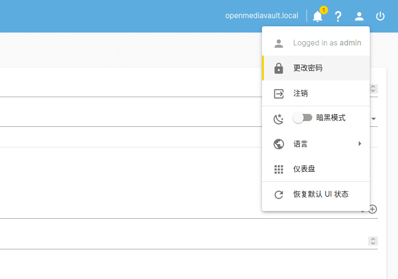Click the openmediavault.local hostname text
Screen dimensions: 398x279
[x=262, y=16]
